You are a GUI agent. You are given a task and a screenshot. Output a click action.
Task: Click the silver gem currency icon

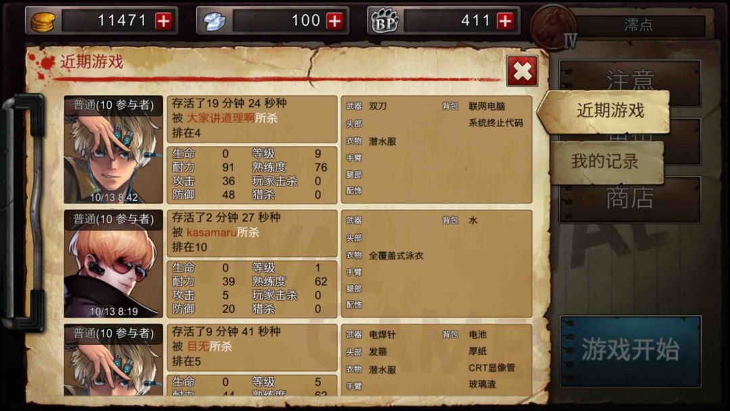(x=214, y=22)
